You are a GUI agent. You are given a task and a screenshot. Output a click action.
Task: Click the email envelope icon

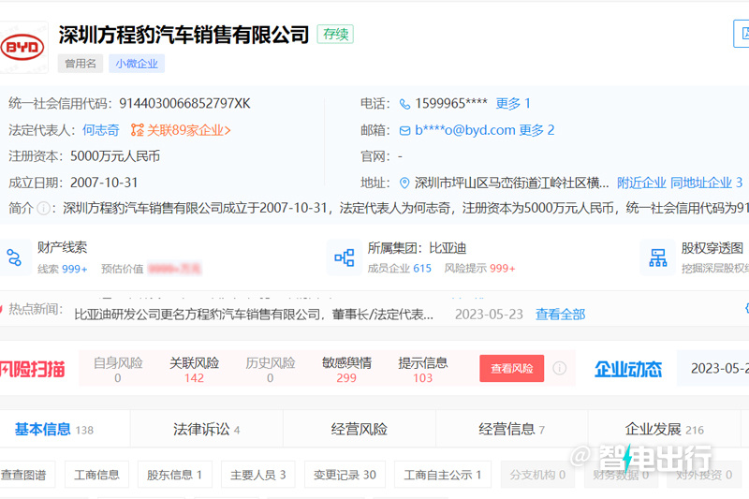[404, 130]
